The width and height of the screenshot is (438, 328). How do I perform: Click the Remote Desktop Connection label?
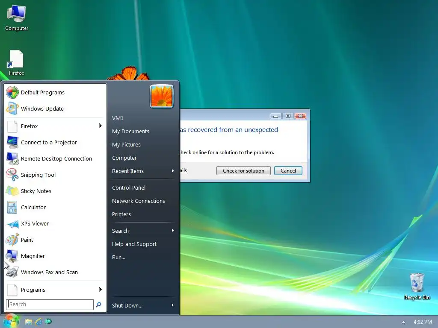click(x=56, y=158)
